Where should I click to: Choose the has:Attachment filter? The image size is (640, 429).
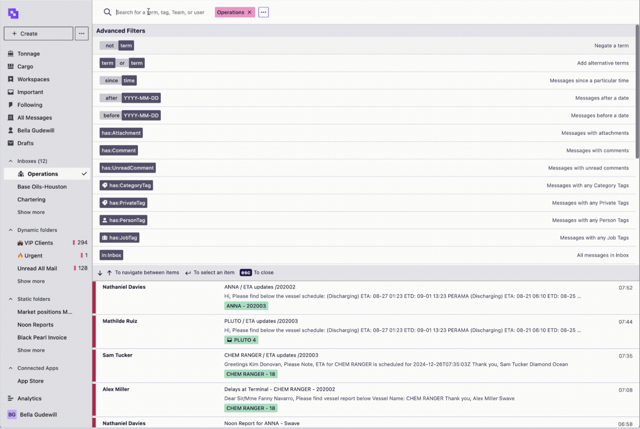tap(121, 133)
